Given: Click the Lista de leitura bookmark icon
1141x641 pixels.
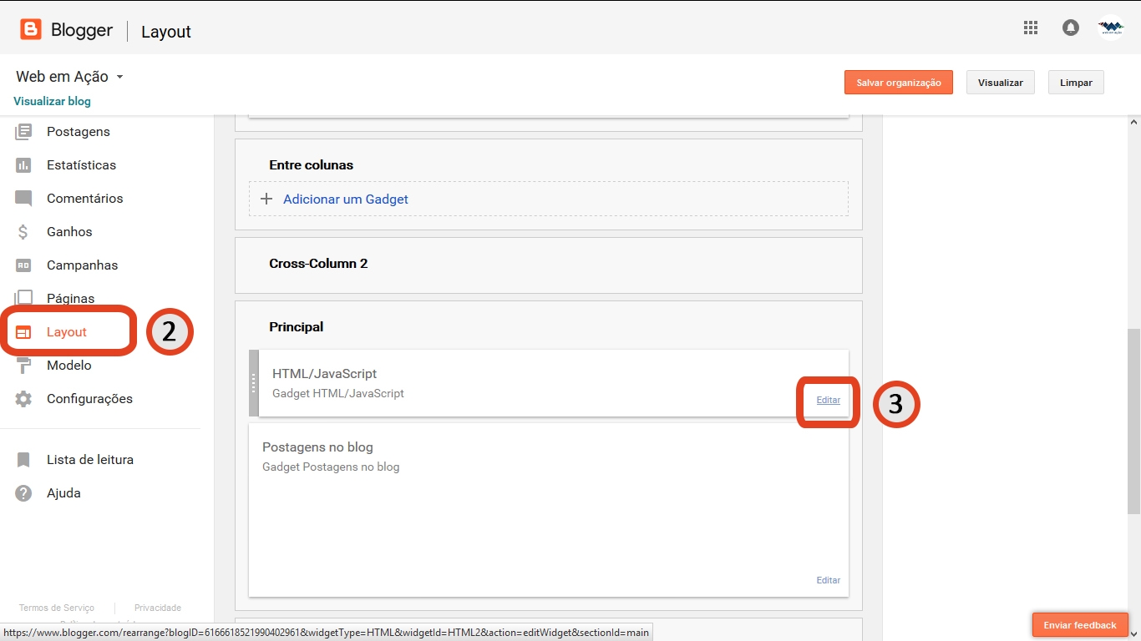Looking at the screenshot, I should (x=23, y=460).
